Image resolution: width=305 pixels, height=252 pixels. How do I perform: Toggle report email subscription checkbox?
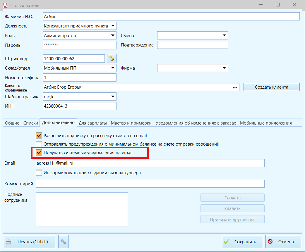click(x=39, y=136)
